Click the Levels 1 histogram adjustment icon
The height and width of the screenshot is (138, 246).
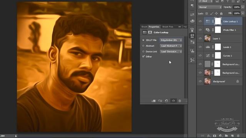point(208,47)
